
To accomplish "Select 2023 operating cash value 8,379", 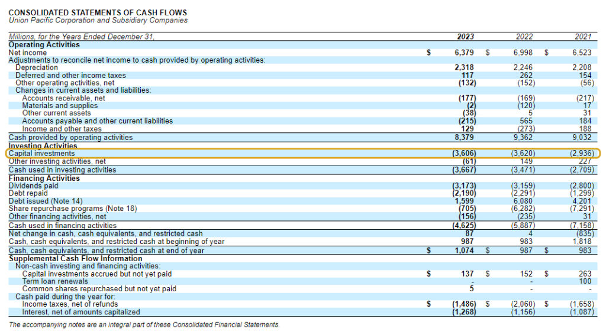I will click(464, 138).
